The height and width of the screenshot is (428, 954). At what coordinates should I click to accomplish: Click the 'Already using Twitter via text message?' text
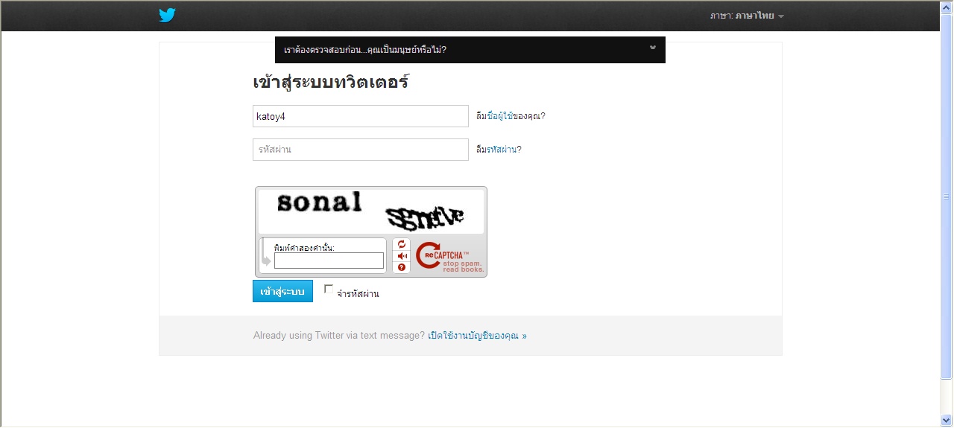coord(339,336)
